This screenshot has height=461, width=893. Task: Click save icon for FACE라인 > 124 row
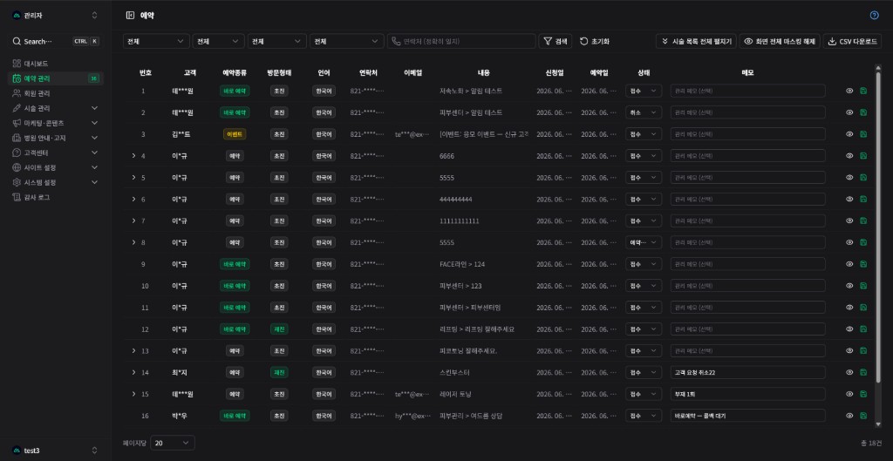click(x=863, y=264)
